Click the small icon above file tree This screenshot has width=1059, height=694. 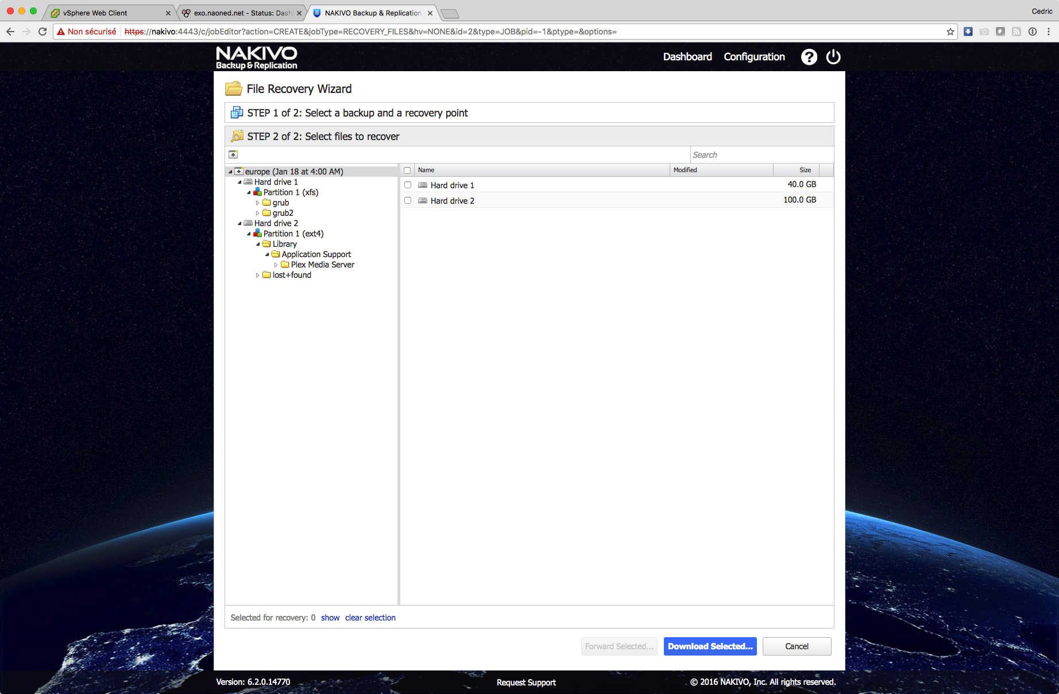click(x=233, y=154)
